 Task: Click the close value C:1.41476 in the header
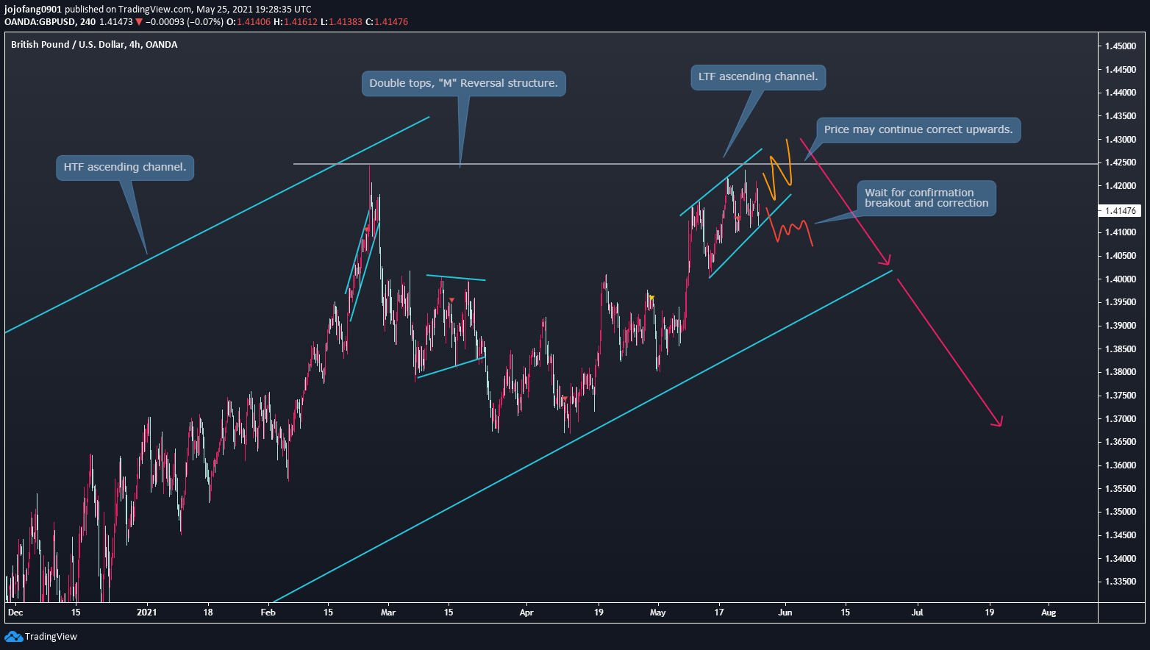pyautogui.click(x=387, y=22)
